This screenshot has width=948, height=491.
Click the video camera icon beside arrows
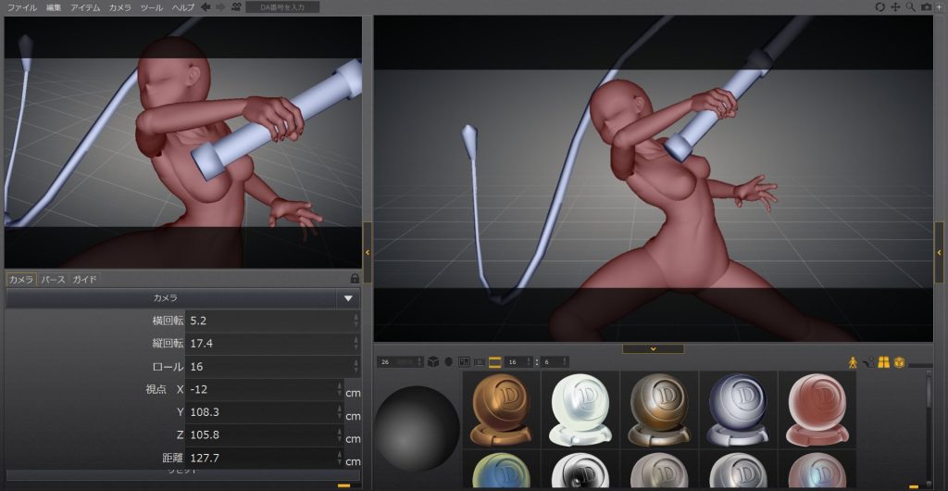pos(236,7)
